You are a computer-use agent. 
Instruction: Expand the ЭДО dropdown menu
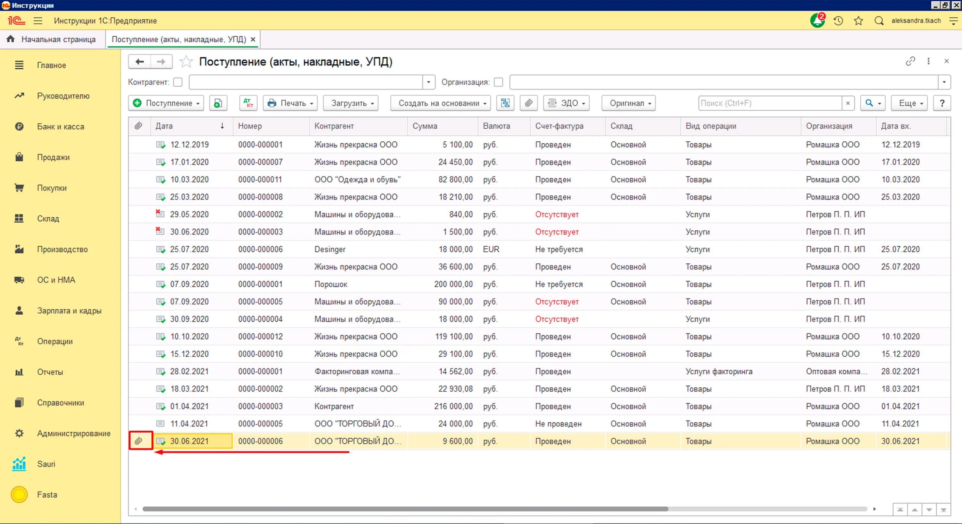[567, 103]
